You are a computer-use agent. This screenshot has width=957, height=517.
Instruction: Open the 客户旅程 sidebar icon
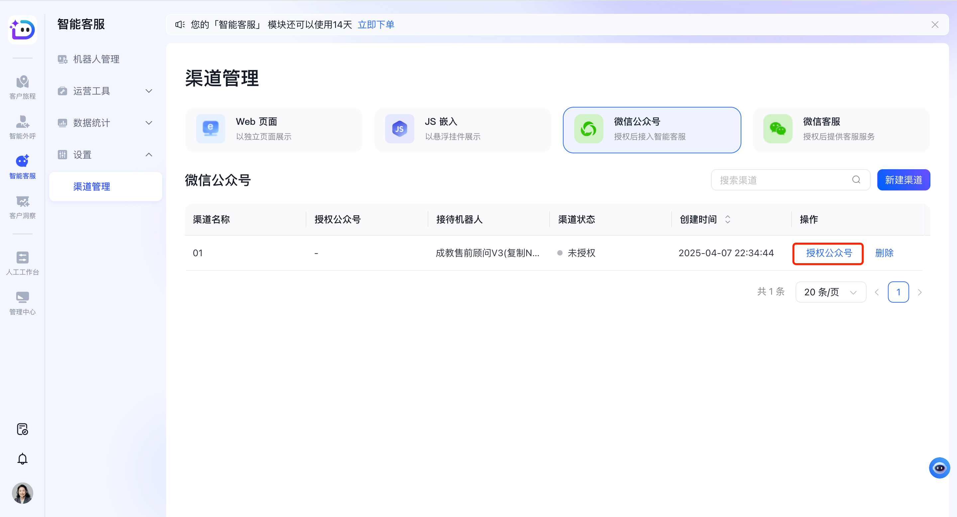[22, 87]
